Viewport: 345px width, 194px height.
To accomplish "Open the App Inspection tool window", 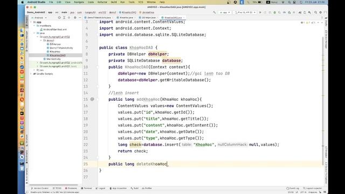I will click(118, 188).
